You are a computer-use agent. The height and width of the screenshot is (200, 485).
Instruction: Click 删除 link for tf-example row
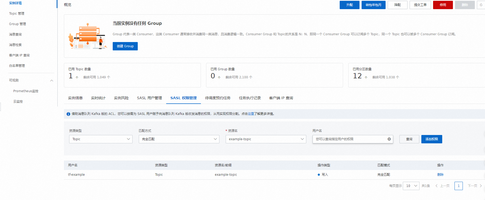[440, 175]
